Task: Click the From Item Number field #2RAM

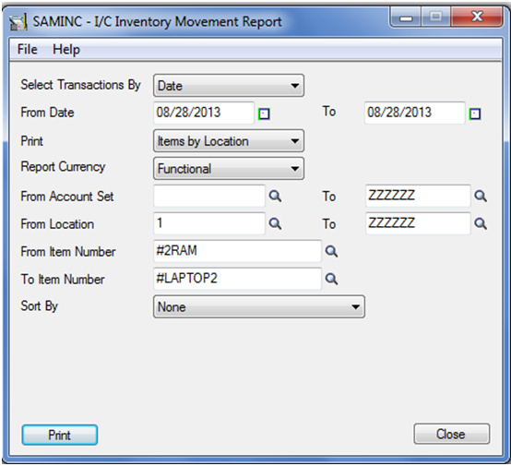Action: (x=238, y=251)
